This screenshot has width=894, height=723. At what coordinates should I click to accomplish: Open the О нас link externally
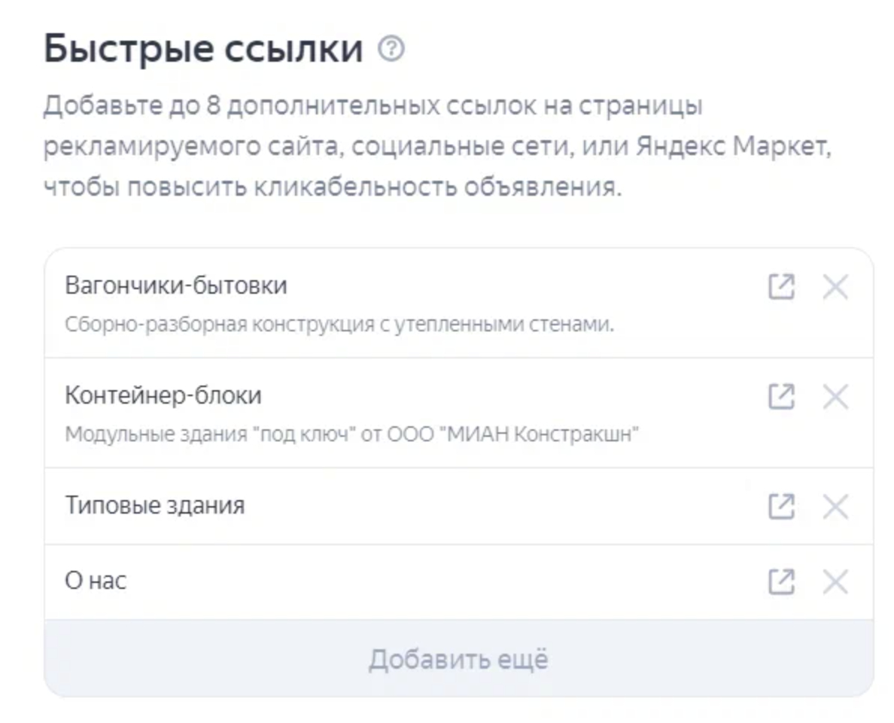(x=781, y=582)
